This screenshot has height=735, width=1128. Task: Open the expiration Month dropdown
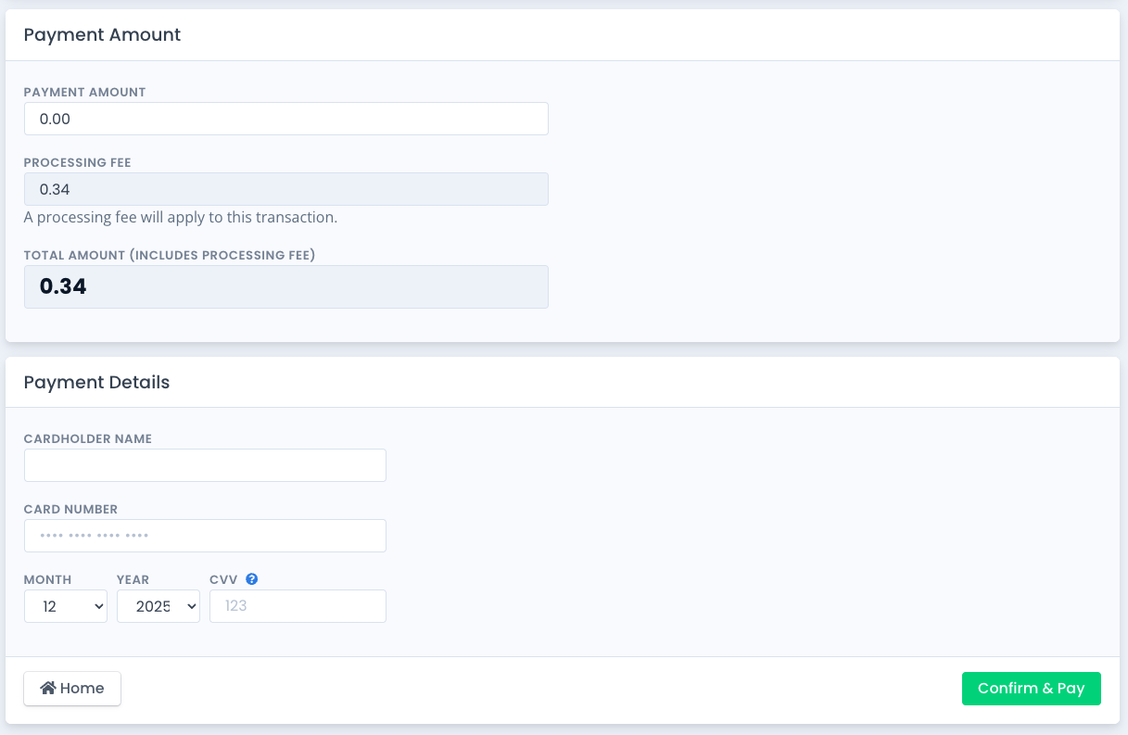click(65, 606)
